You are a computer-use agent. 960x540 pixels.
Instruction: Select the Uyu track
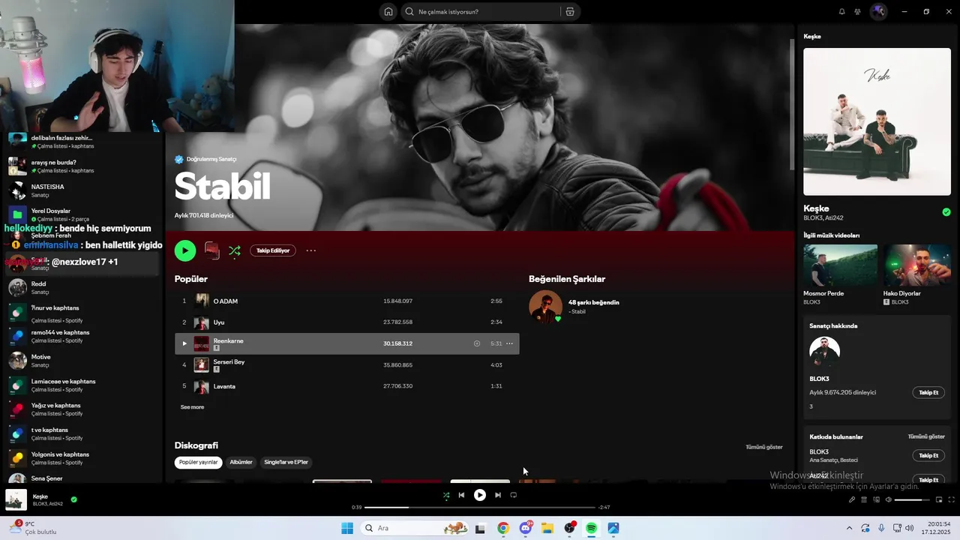346,322
